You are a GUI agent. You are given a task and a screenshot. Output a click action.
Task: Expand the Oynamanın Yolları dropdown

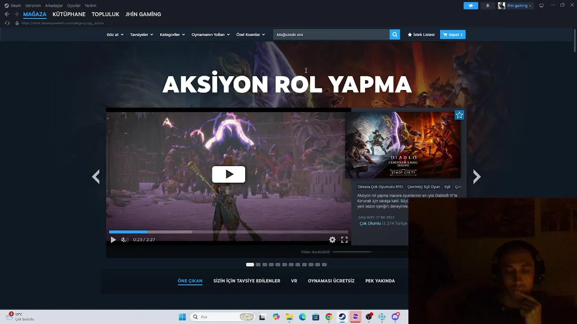click(x=211, y=35)
